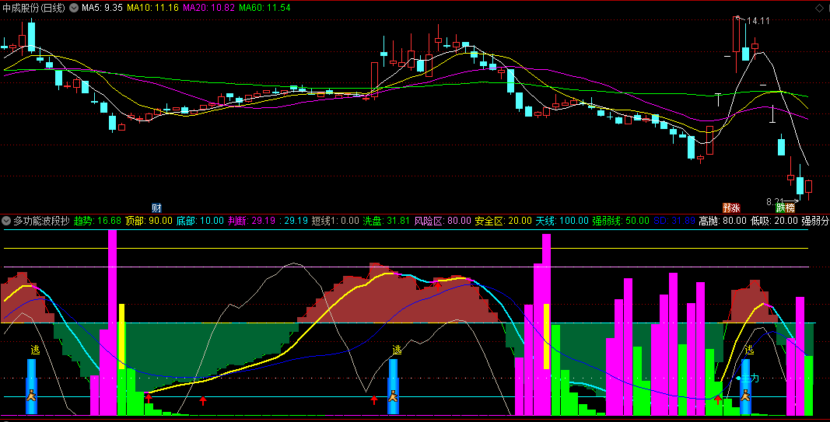Click the 风险区 indicator value label
The width and height of the screenshot is (830, 422).
click(443, 221)
